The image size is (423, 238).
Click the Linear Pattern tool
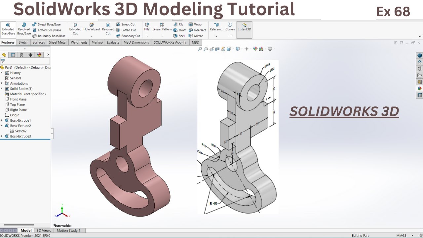[162, 27]
